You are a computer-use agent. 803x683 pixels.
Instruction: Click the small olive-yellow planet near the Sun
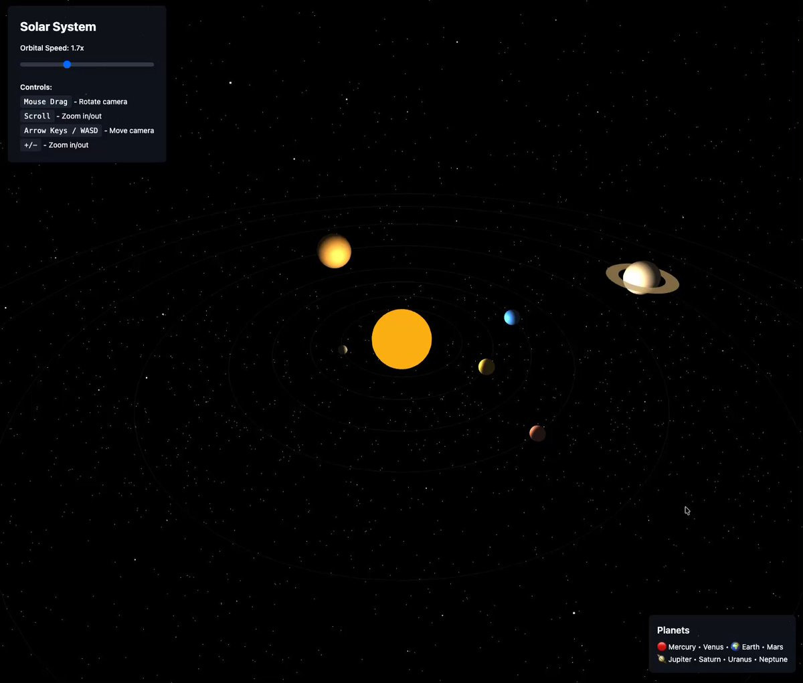pos(486,367)
